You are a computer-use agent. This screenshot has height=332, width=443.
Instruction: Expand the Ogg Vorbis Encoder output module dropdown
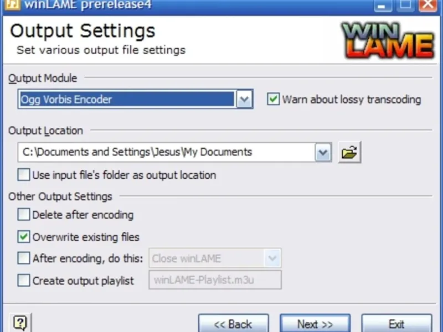[244, 99]
